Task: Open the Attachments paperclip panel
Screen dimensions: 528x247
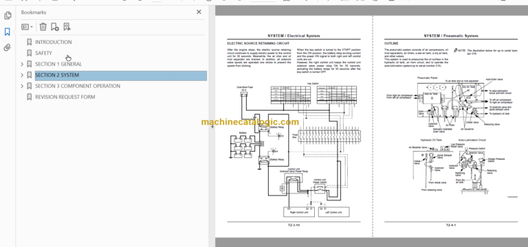Action: [x=8, y=47]
